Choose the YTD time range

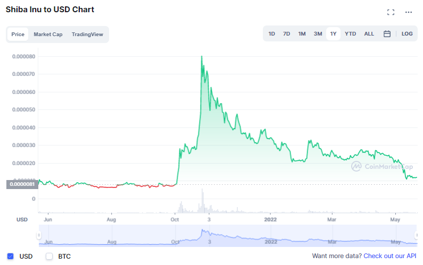(350, 33)
